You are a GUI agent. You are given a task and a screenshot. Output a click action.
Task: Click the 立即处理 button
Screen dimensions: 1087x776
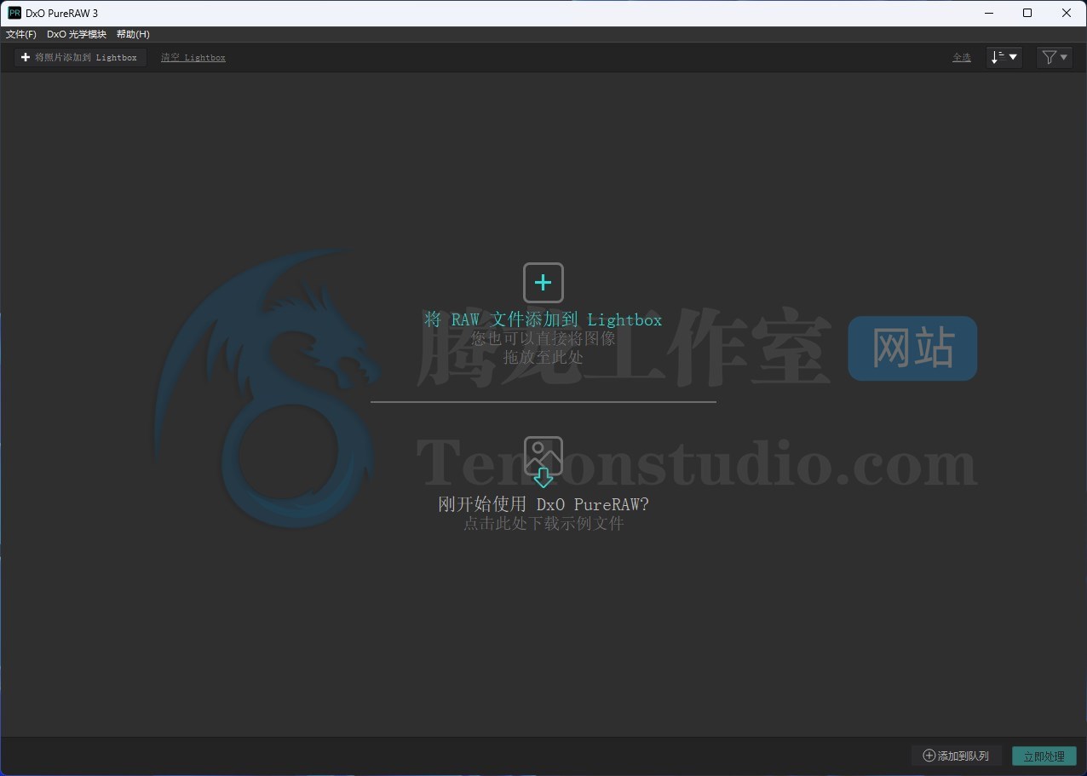coord(1044,756)
